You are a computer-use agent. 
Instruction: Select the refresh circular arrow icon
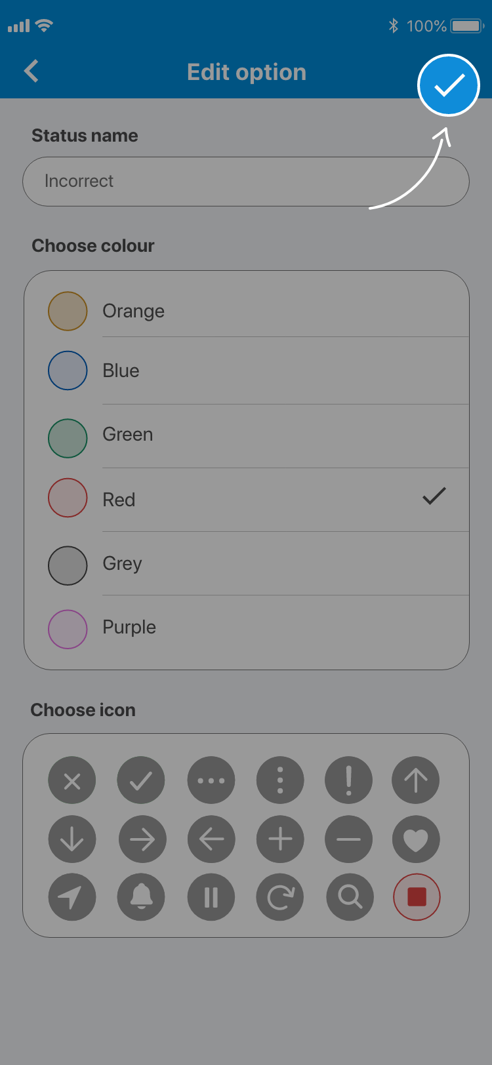[x=280, y=896]
